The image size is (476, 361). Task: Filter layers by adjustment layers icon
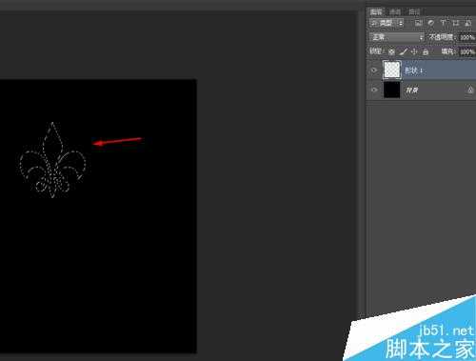pos(430,23)
